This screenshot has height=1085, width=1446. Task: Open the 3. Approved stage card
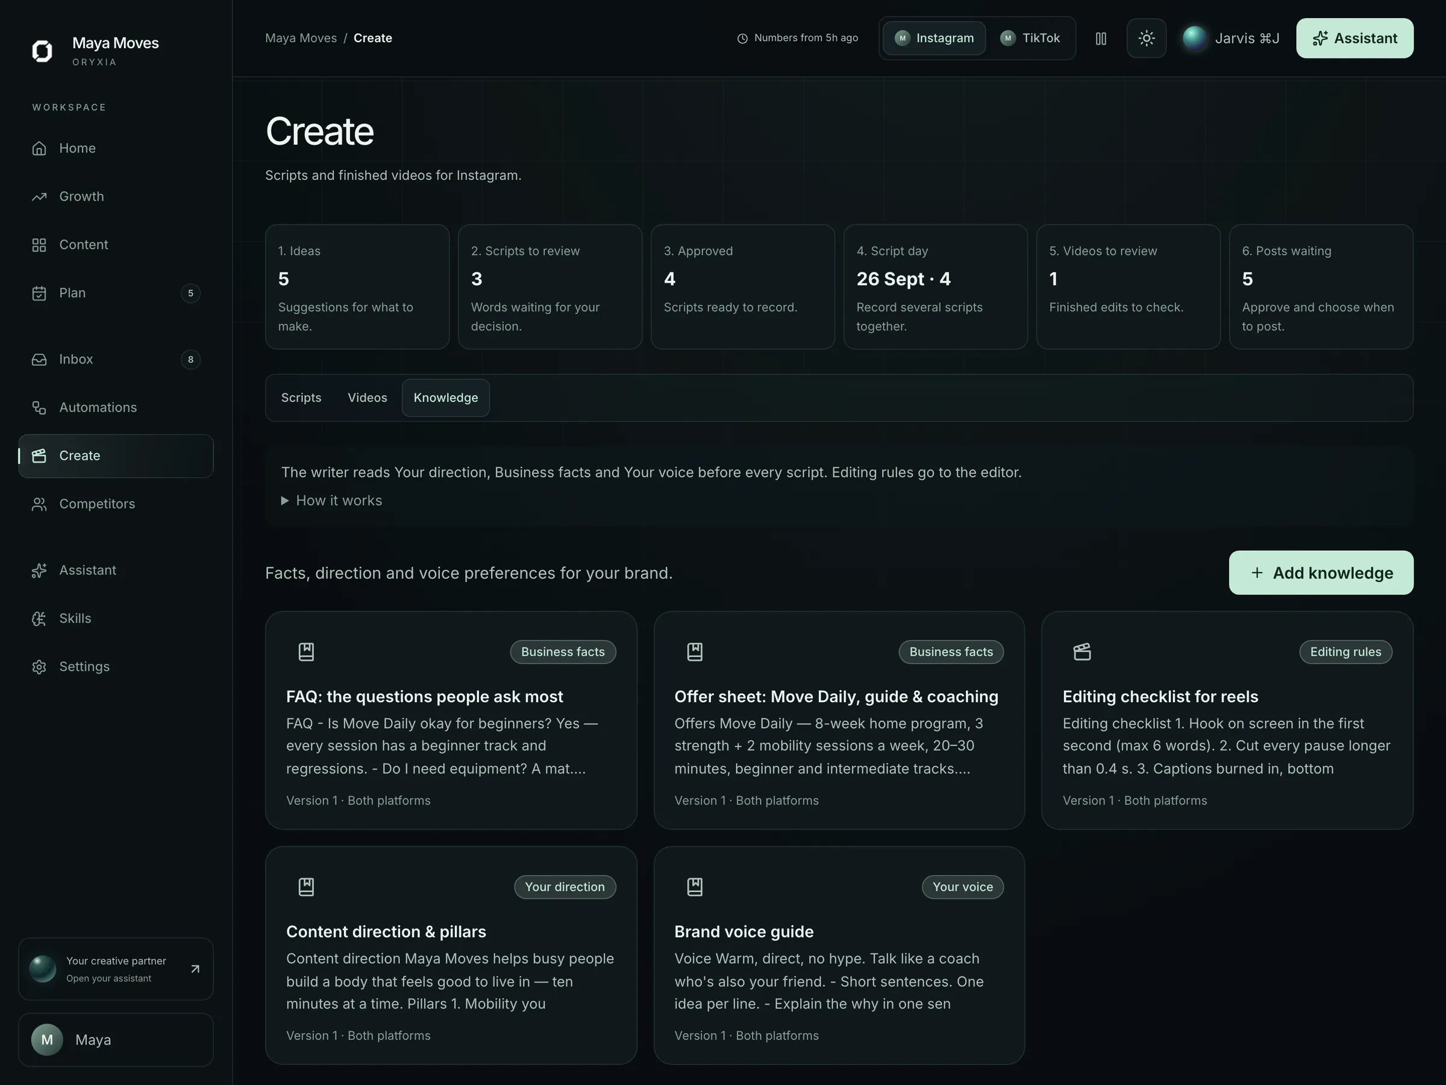point(743,287)
